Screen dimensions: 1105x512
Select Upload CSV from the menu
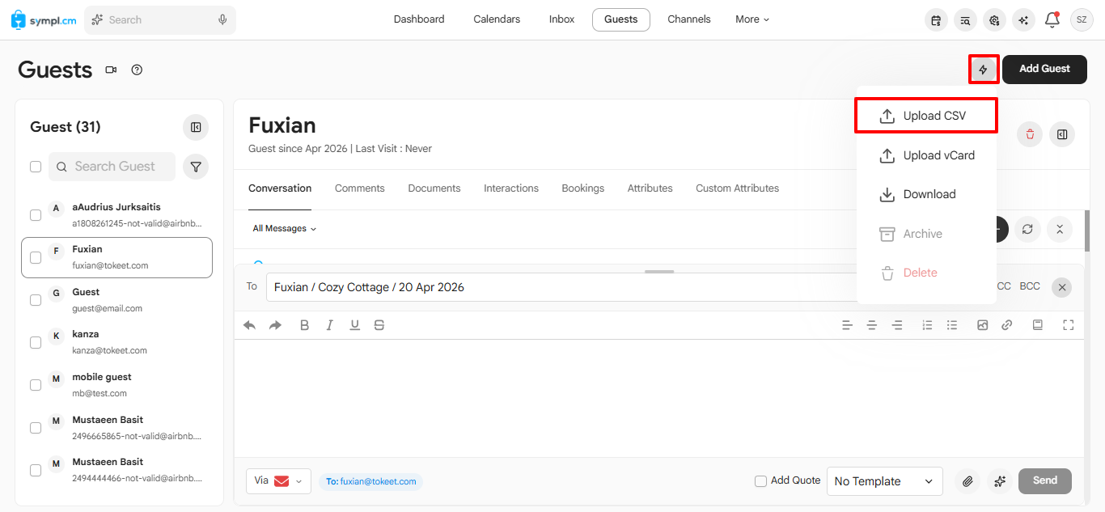pos(926,116)
